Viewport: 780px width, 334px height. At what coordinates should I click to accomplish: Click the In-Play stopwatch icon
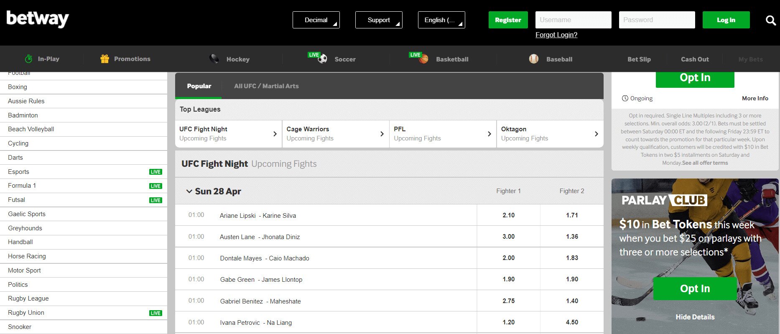[x=29, y=59]
